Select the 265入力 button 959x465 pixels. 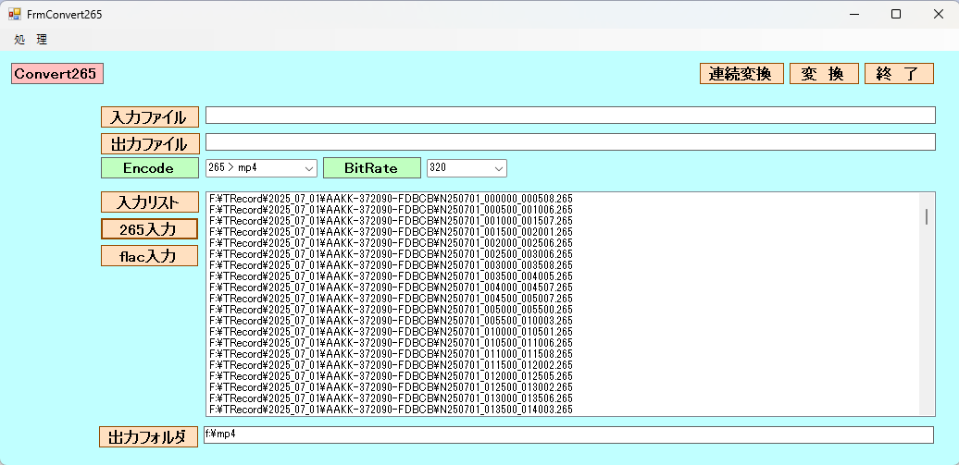click(x=149, y=228)
